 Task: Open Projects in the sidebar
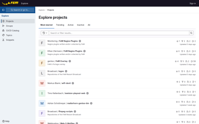coord(18,21)
